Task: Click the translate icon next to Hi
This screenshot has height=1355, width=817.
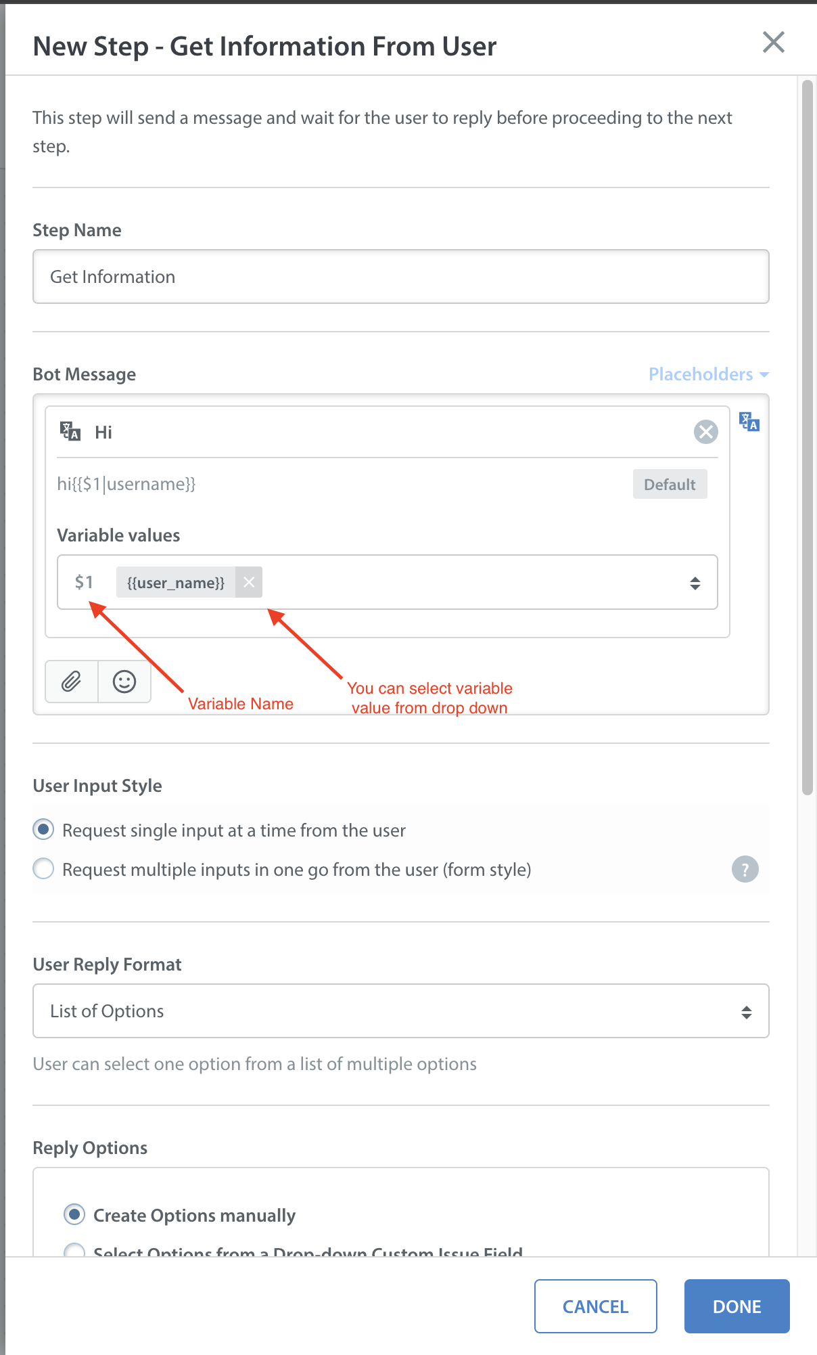Action: (x=70, y=431)
